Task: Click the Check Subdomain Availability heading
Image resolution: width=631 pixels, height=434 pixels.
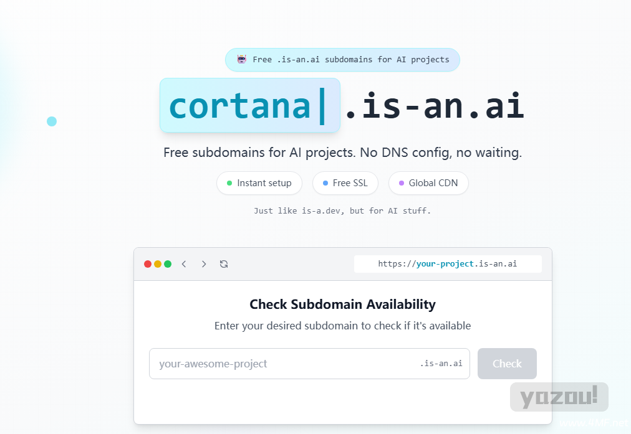Action: [x=342, y=304]
